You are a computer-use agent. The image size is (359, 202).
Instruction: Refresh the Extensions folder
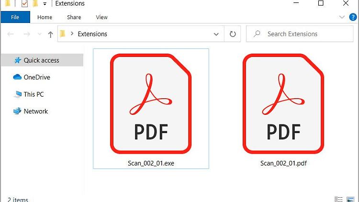coord(232,34)
